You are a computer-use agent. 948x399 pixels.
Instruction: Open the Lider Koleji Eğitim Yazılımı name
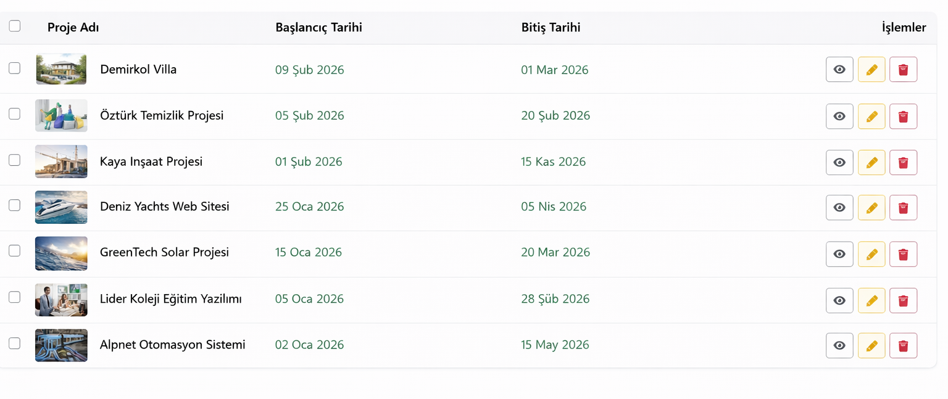[170, 299]
